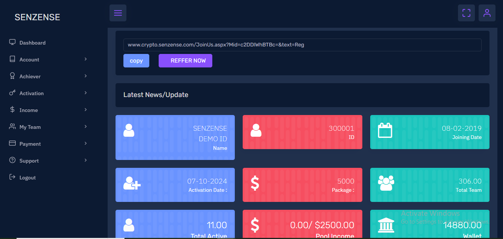Click the SENZENSE logo in the sidebar

tap(38, 17)
